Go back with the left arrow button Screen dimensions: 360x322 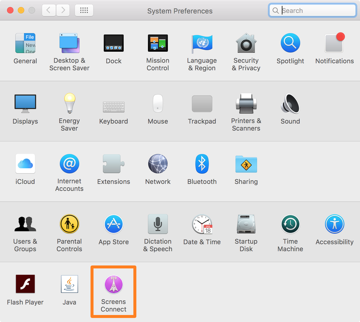[49, 10]
